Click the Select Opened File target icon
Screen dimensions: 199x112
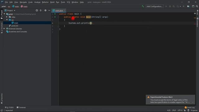tap(37, 10)
